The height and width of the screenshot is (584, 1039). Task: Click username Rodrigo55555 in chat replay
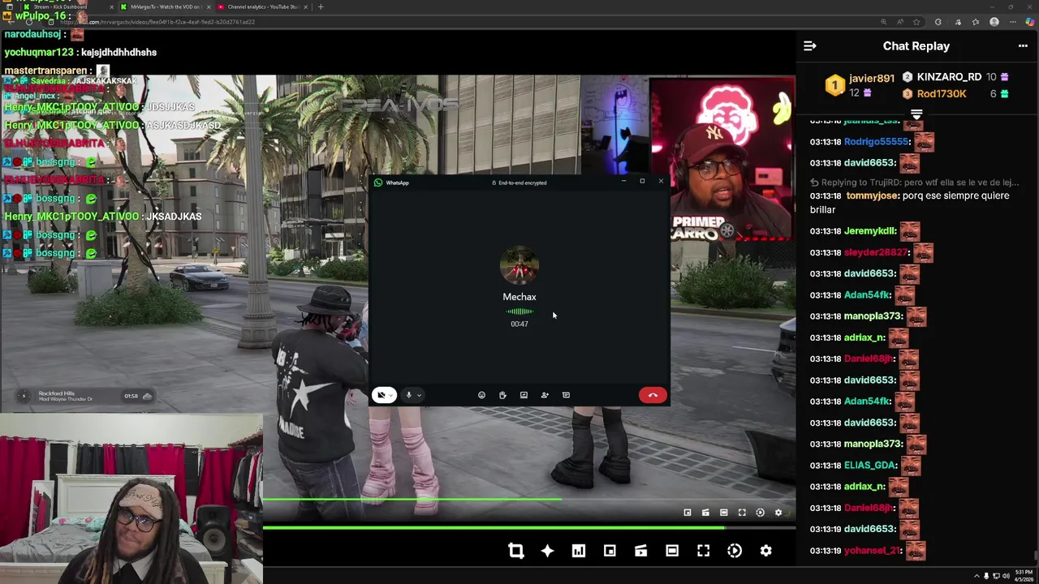(x=877, y=141)
